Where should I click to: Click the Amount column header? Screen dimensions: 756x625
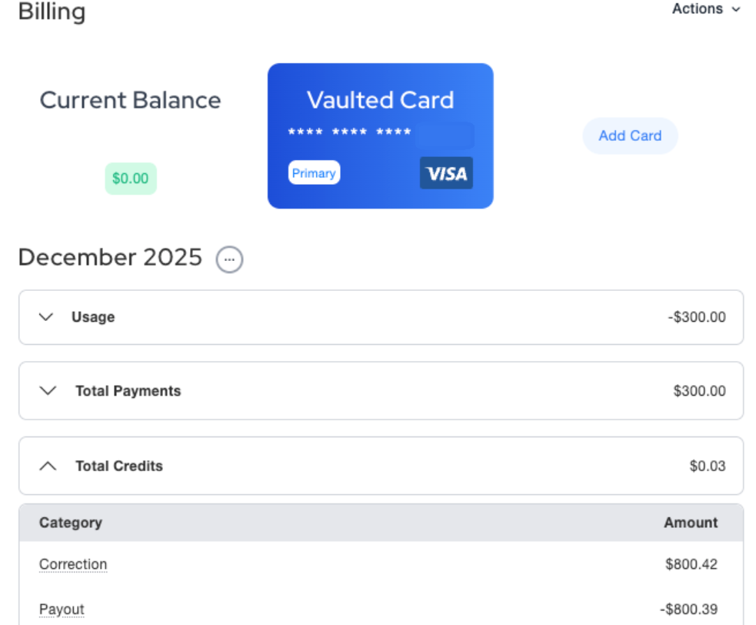pyautogui.click(x=691, y=523)
